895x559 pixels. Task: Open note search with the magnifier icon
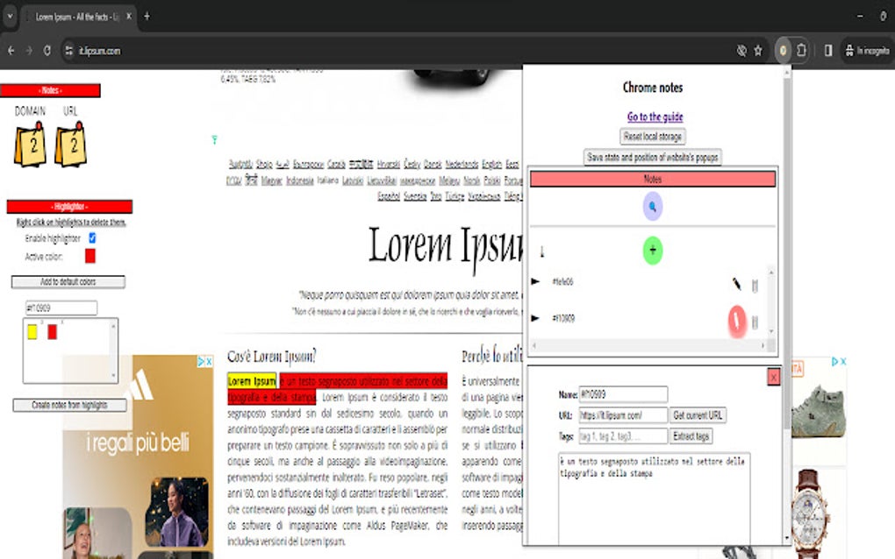point(653,207)
